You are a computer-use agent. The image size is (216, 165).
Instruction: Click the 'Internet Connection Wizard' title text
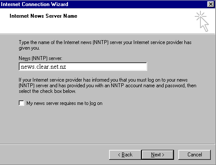point(35,4)
